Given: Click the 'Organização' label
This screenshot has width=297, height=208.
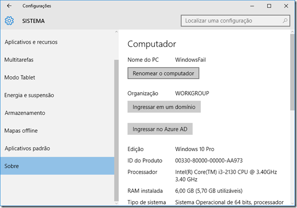Looking at the screenshot, I should pyautogui.click(x=143, y=94).
